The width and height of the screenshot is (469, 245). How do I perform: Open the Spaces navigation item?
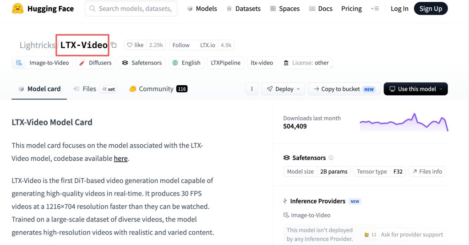[x=285, y=9]
